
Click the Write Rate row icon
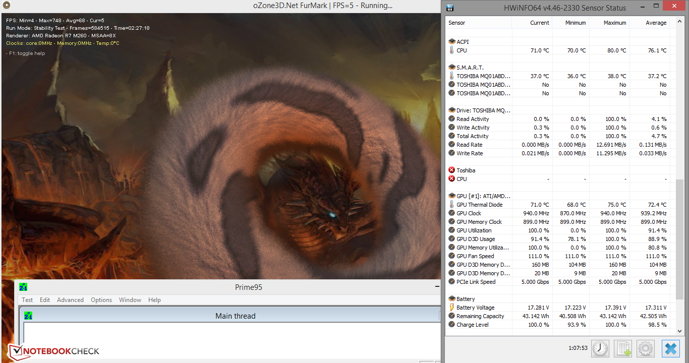(451, 153)
